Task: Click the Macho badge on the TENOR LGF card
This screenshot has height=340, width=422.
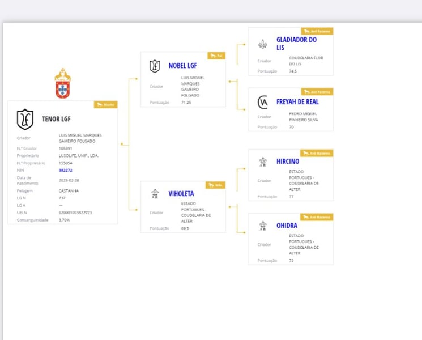Action: pyautogui.click(x=105, y=105)
